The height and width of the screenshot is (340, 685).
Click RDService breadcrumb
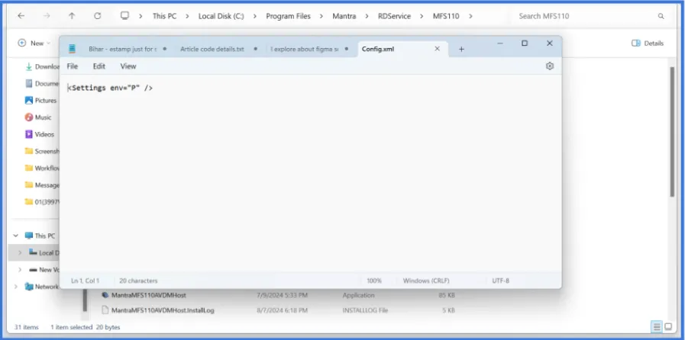coord(394,16)
